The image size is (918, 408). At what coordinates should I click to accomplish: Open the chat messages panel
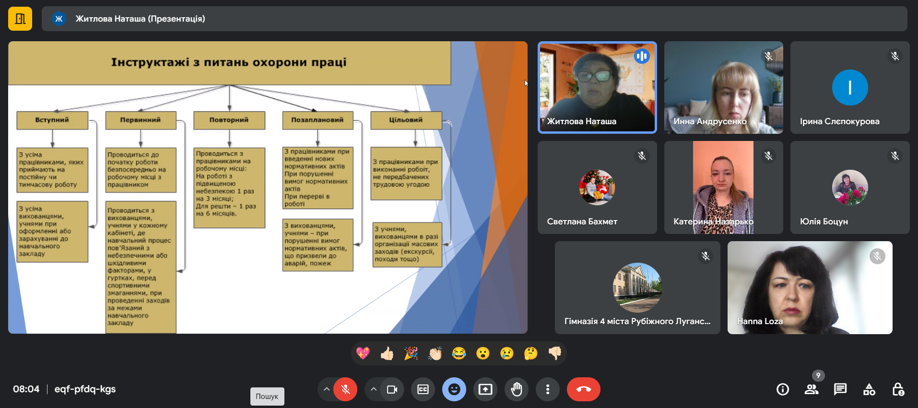pos(840,389)
